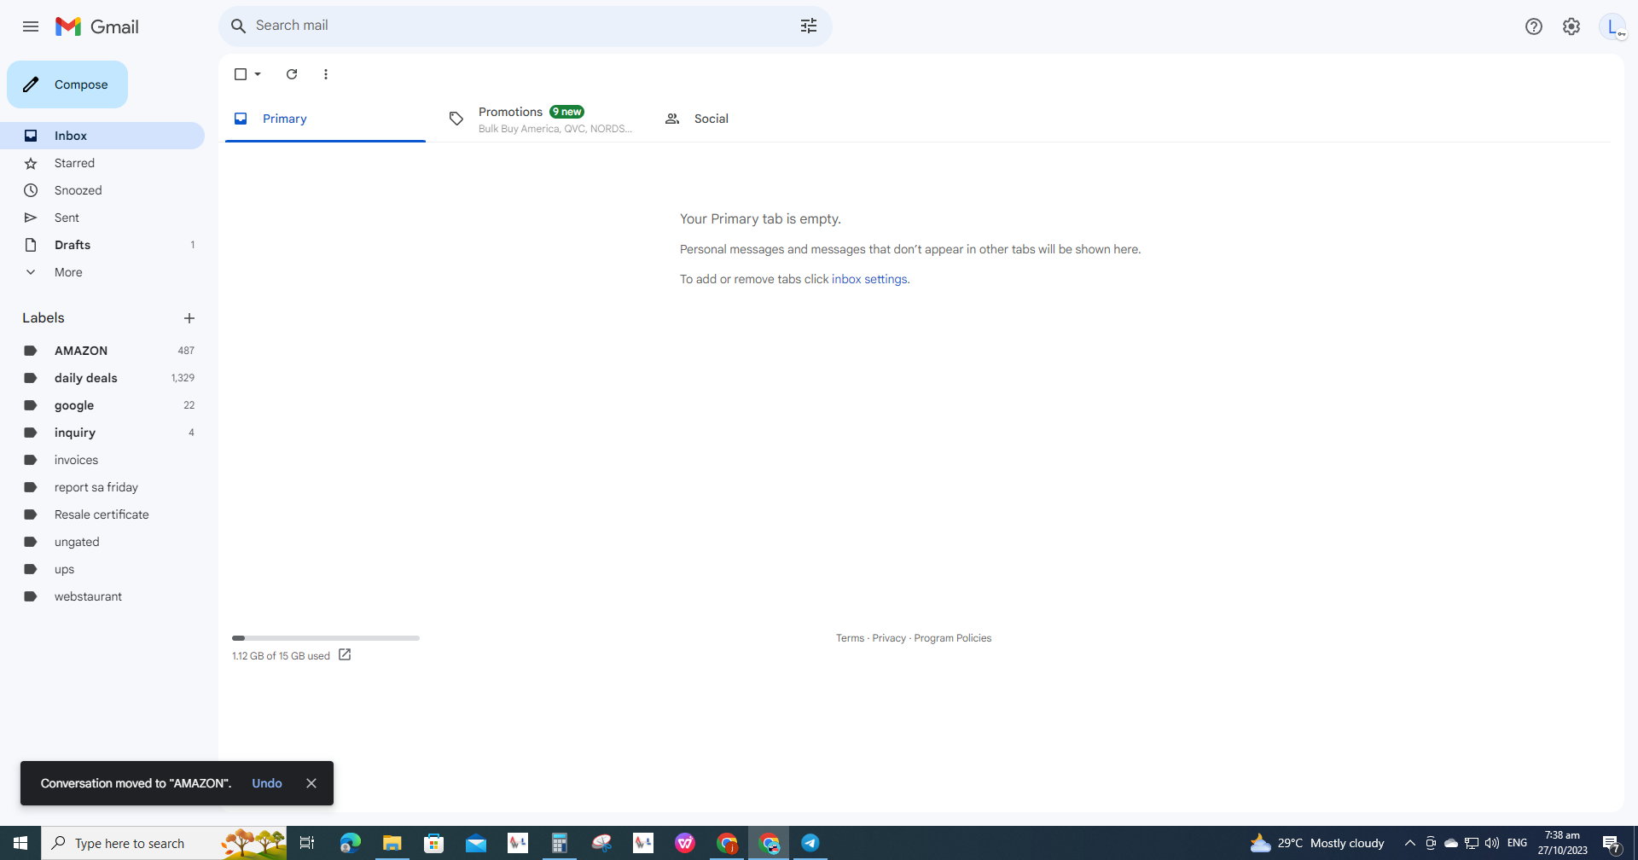Open the weather widget showing 29°C
Image resolution: width=1638 pixels, height=860 pixels.
(1317, 843)
